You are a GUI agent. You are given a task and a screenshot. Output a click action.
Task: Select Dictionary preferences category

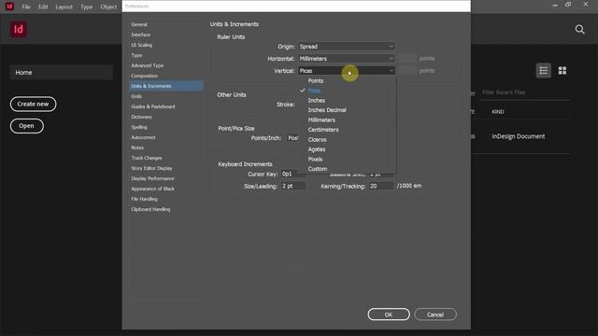point(141,117)
